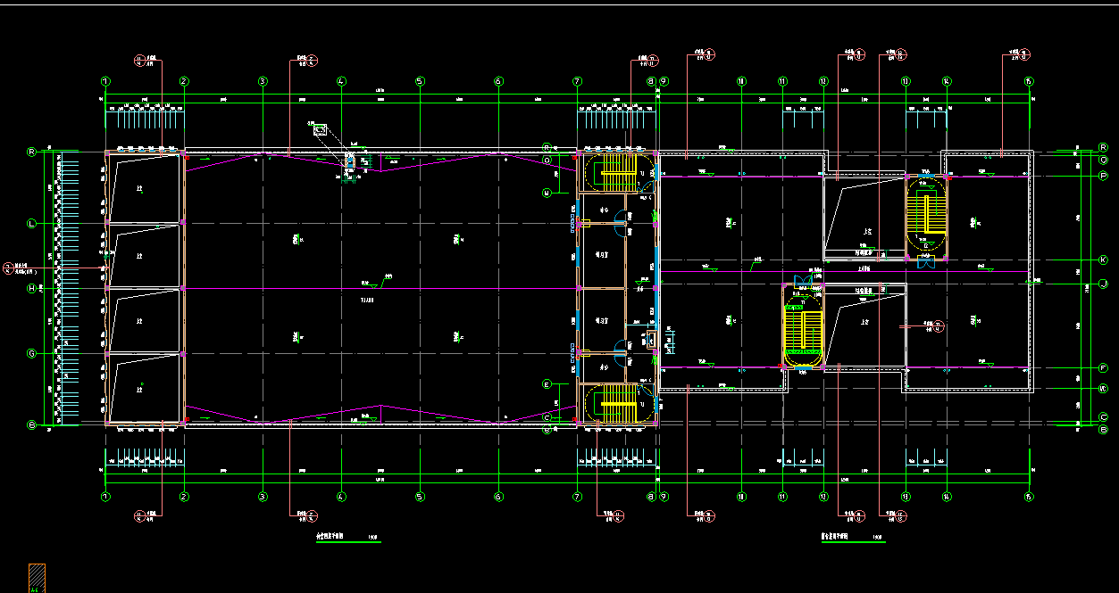Select the grid bubble labeled K

[1103, 259]
